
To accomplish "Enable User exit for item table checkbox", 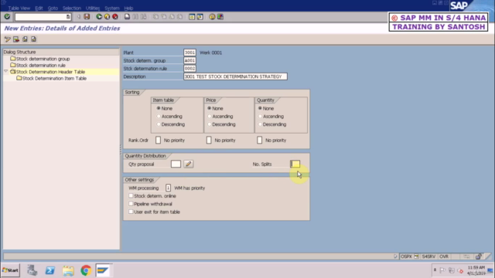I will [131, 212].
